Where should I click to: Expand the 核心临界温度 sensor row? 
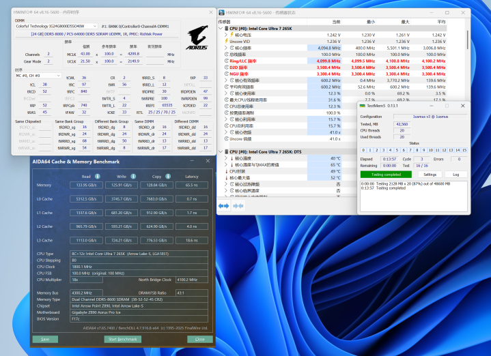tap(226, 190)
